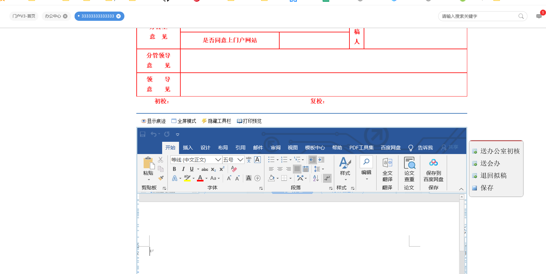Open the notification message icon with badge

click(x=539, y=16)
